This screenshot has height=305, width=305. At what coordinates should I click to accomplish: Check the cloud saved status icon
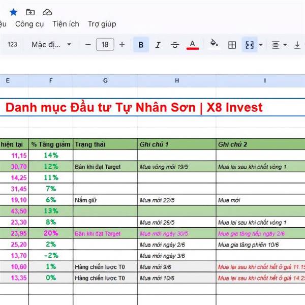pos(47,12)
